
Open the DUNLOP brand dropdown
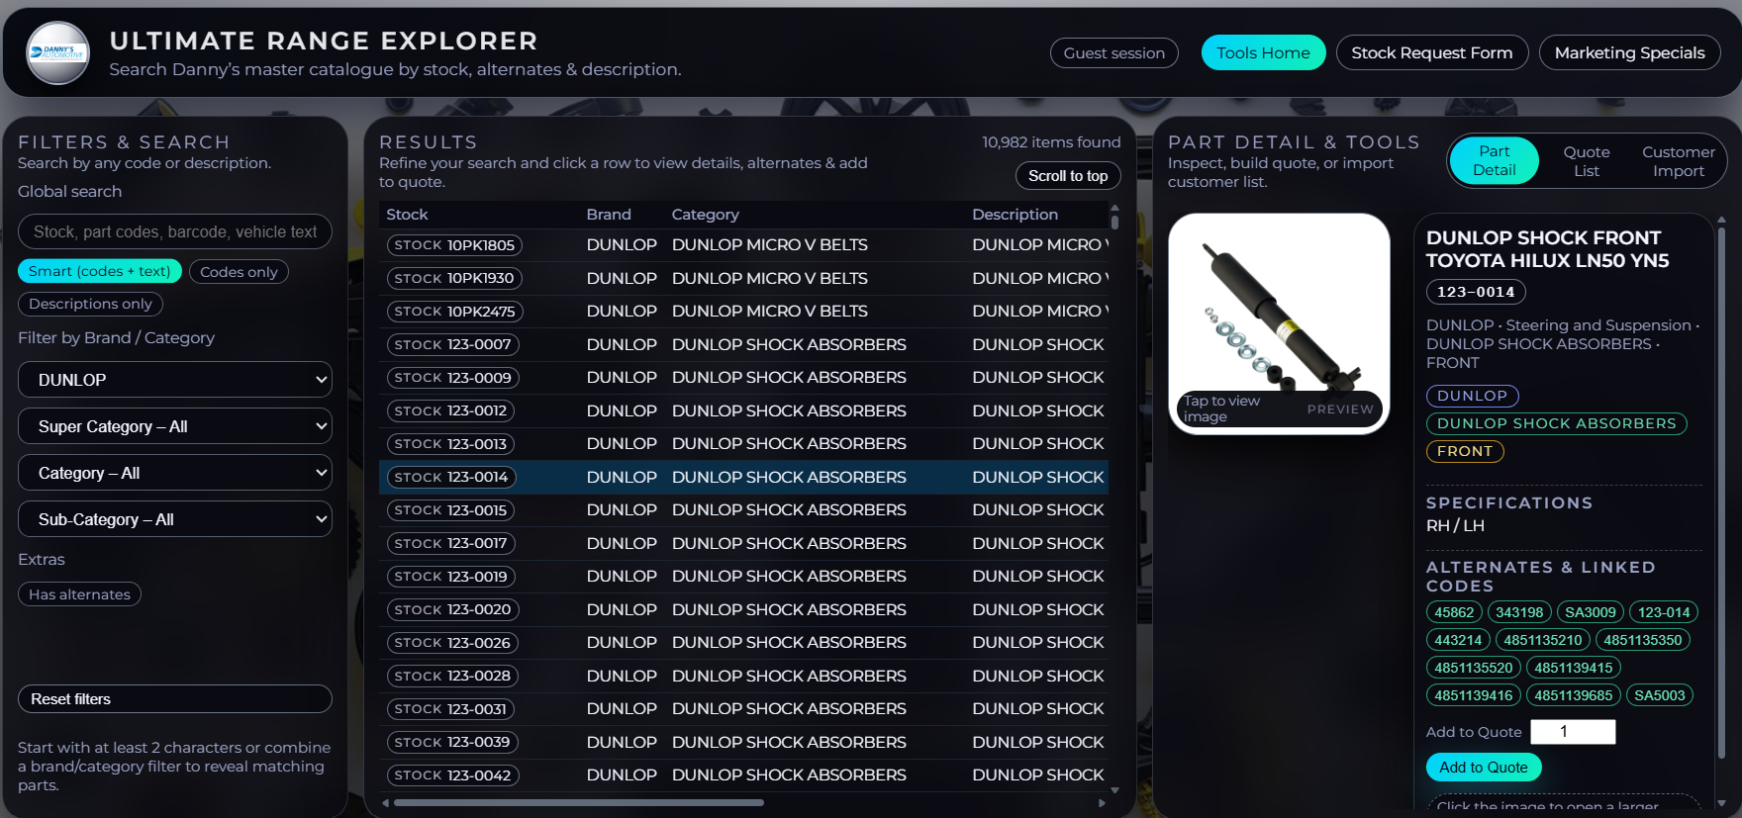point(175,380)
